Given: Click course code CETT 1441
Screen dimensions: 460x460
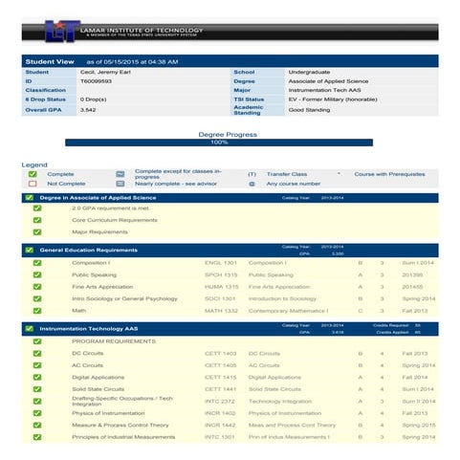Looking at the screenshot, I should point(221,389).
